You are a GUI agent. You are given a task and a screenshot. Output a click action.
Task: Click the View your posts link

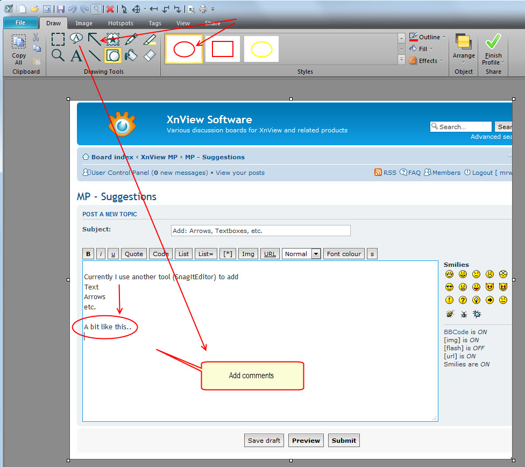pos(240,173)
